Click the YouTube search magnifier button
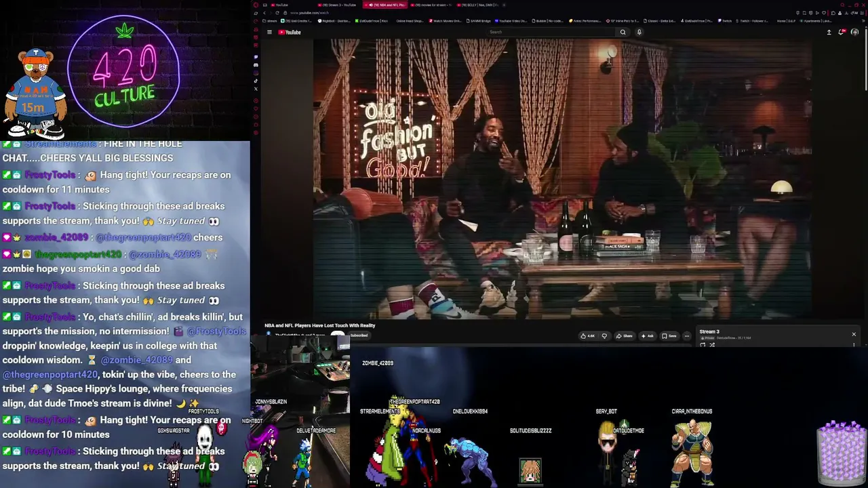Image resolution: width=868 pixels, height=488 pixels. [x=623, y=32]
